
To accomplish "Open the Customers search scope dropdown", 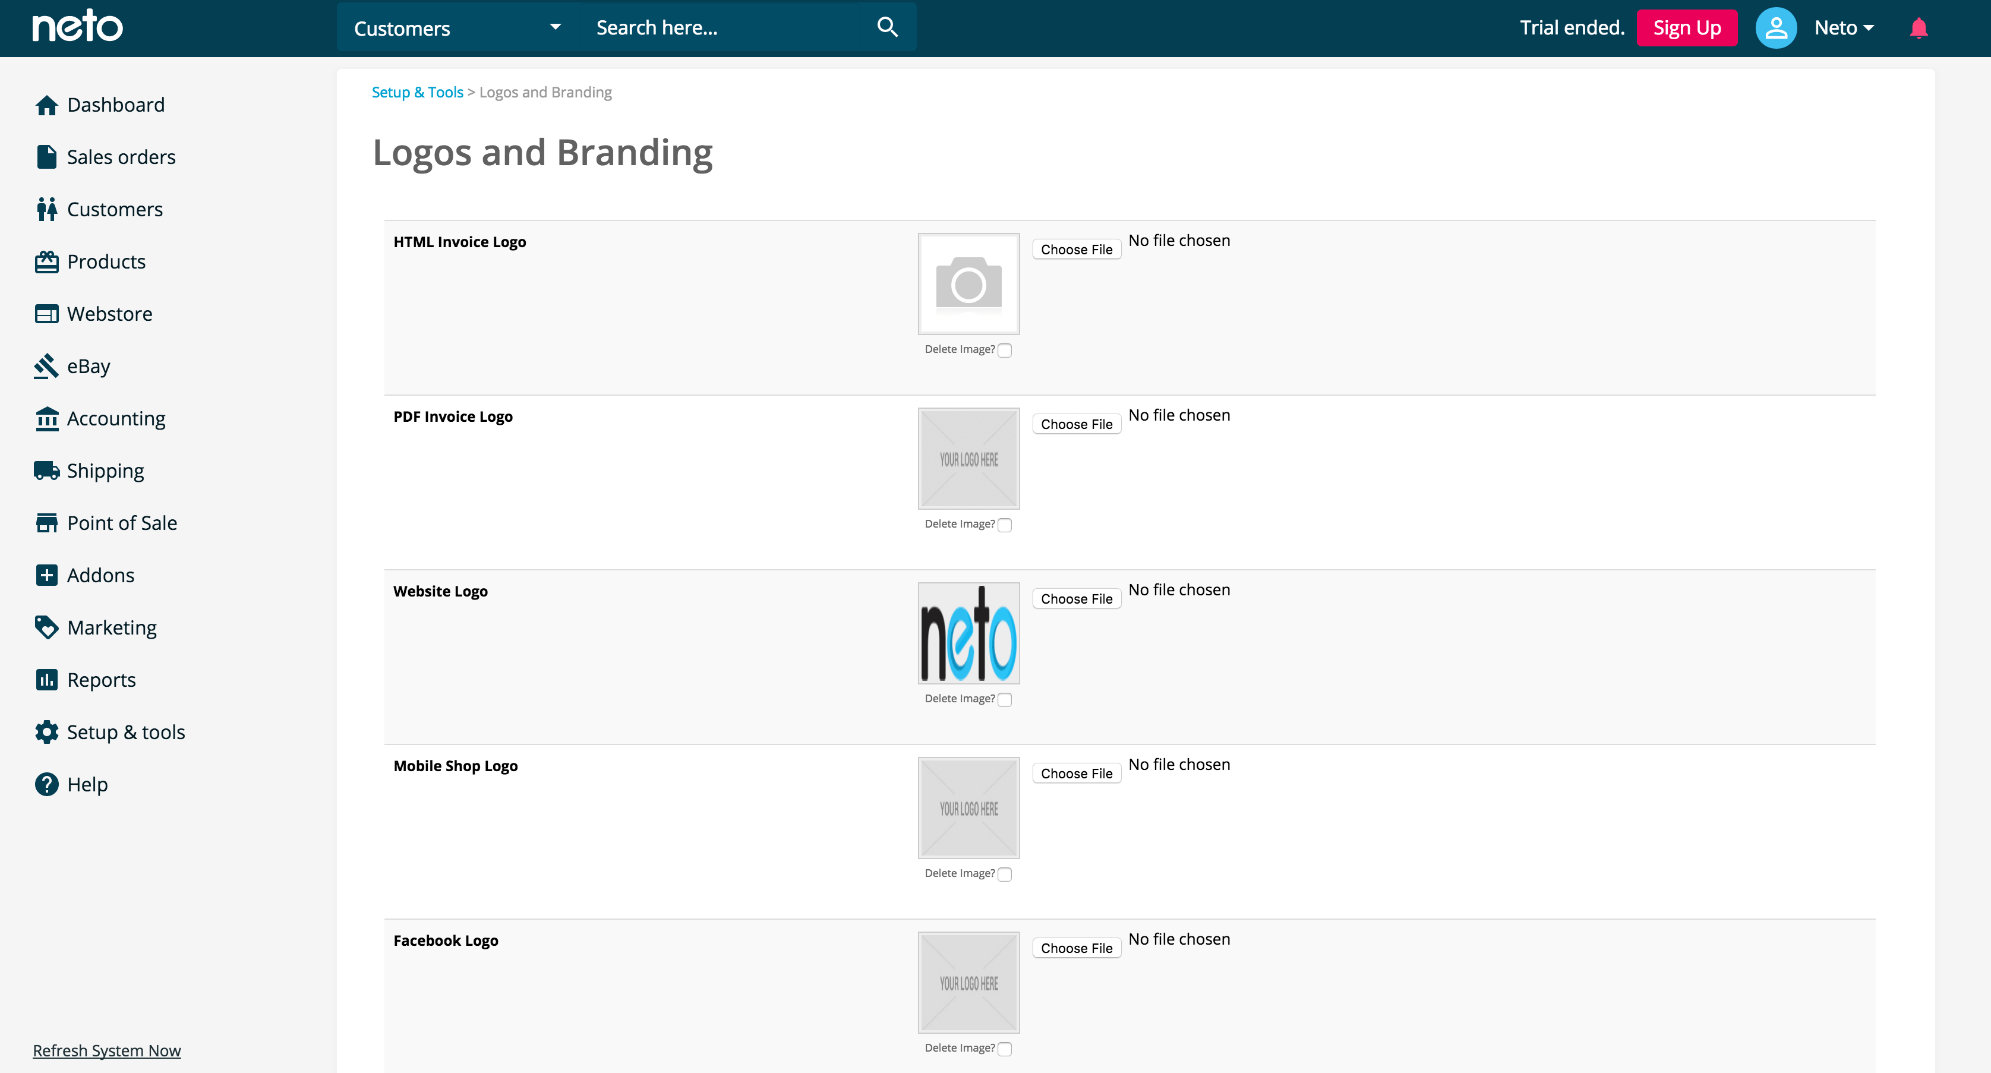I will pyautogui.click(x=457, y=28).
